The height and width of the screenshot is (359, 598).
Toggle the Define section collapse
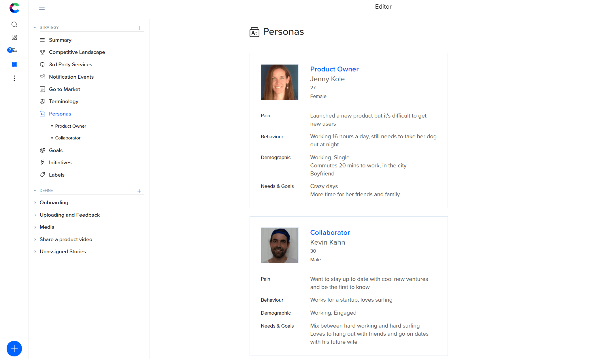point(35,190)
